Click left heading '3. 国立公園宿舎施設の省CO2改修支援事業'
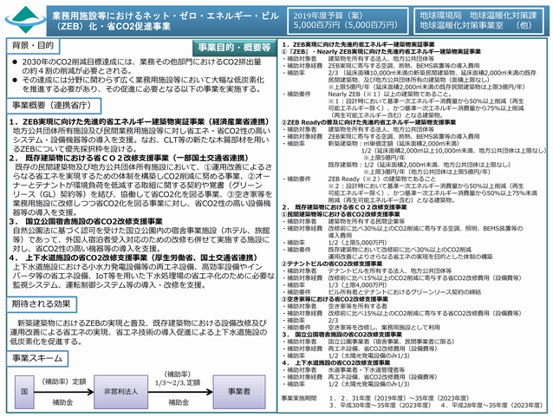 coord(86,222)
